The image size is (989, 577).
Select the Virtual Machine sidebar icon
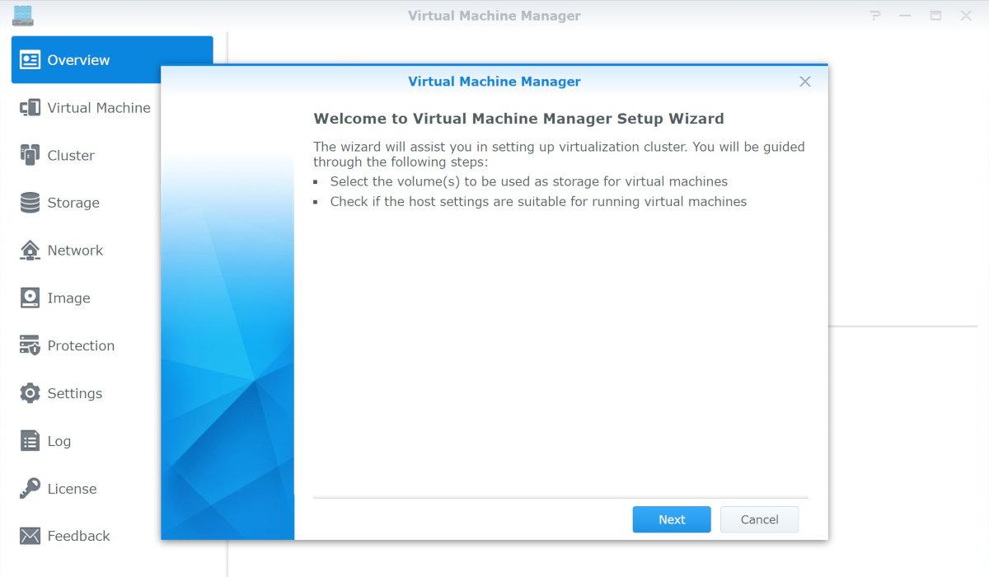pos(30,108)
